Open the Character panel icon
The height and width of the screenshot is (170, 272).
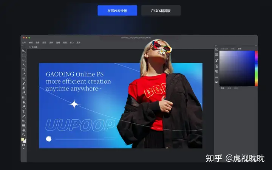[217, 66]
